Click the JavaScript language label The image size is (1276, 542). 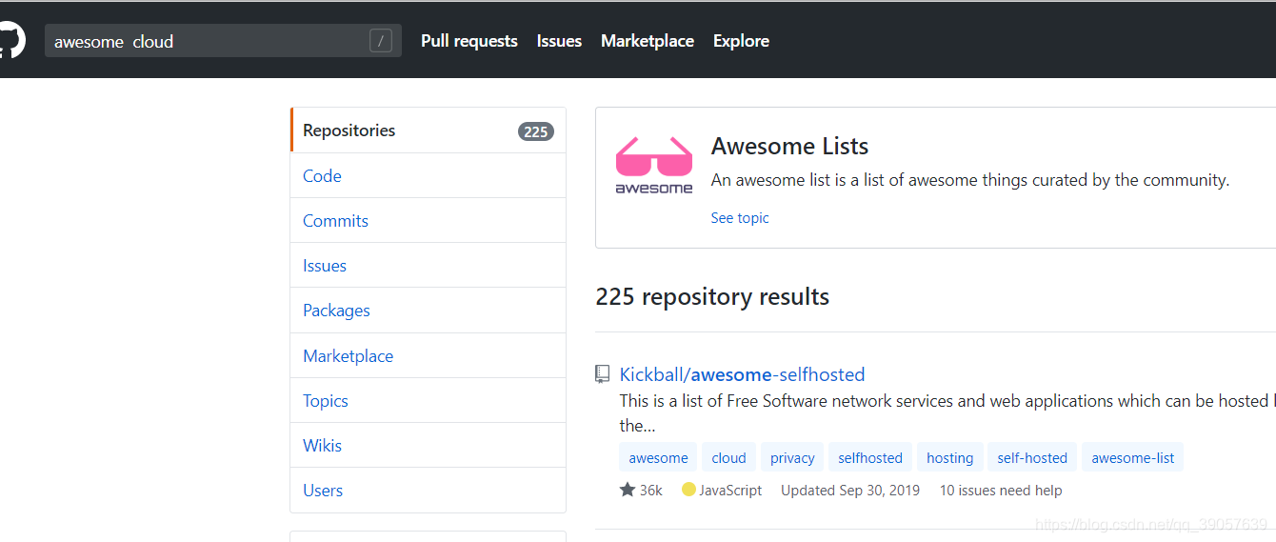(730, 490)
